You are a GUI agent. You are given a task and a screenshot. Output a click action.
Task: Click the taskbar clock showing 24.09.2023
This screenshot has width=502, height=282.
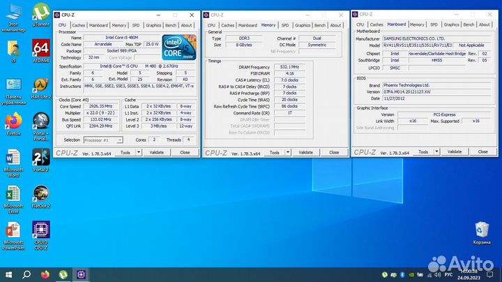pos(469,274)
